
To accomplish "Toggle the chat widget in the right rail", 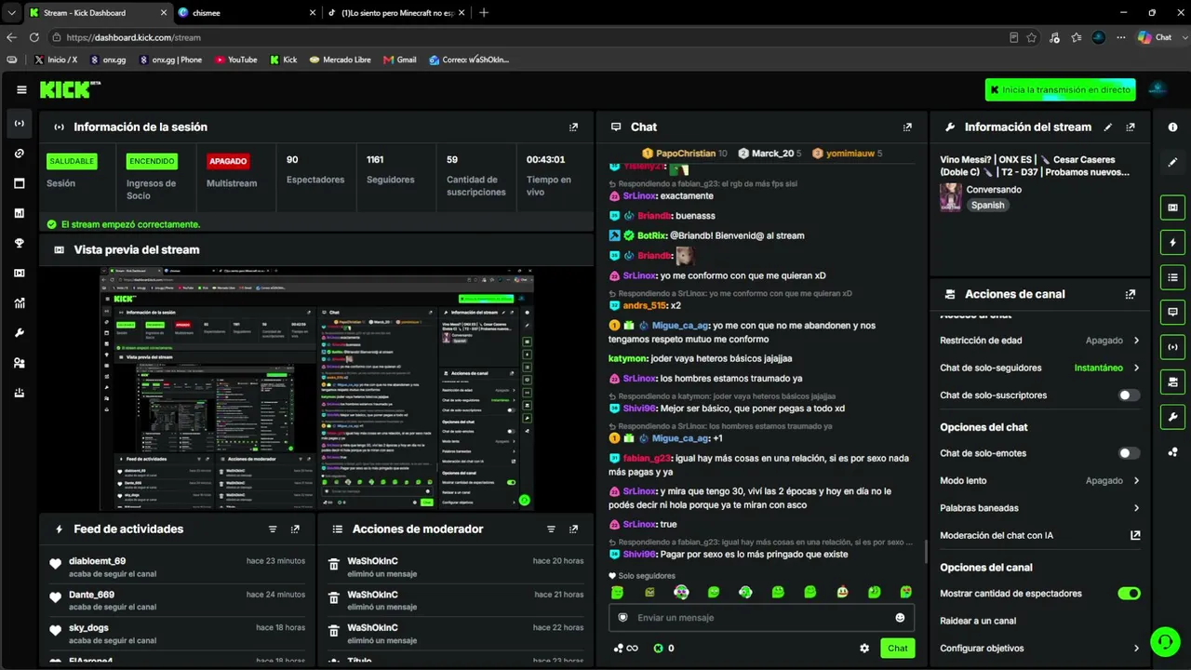I will click(x=1172, y=312).
